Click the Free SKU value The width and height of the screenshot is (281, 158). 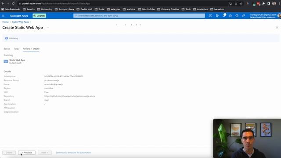coord(47,92)
